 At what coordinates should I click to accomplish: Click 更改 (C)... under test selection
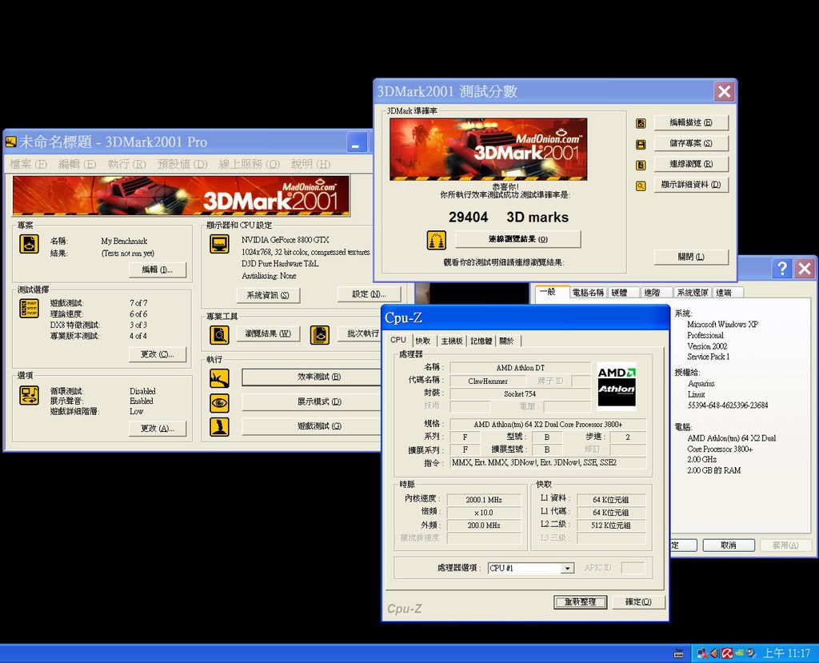(158, 354)
